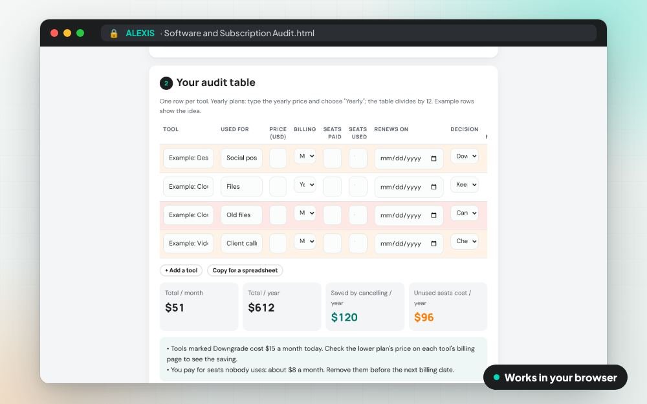Click the '$612' total per year value
The image size is (647, 404).
pyautogui.click(x=261, y=308)
